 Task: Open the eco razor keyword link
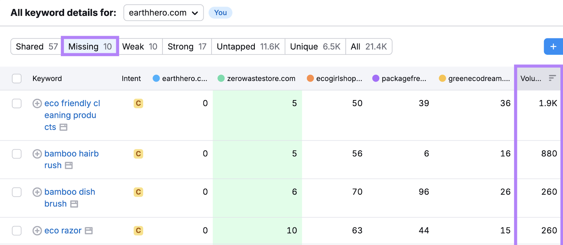click(63, 231)
